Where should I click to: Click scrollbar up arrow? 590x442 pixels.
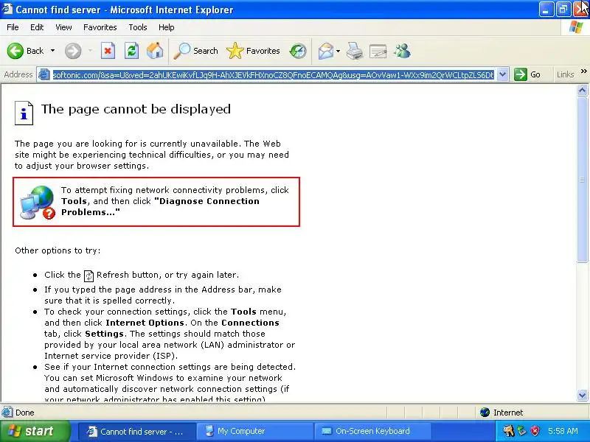[x=582, y=90]
